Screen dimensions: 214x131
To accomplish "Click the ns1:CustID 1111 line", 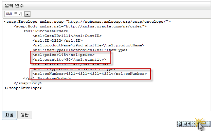I will tap(67, 36).
